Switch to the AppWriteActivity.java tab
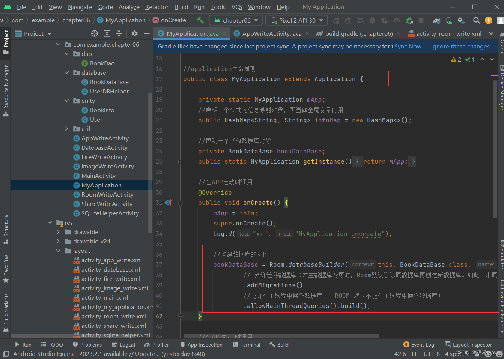This screenshot has height=359, width=504. click(x=268, y=33)
